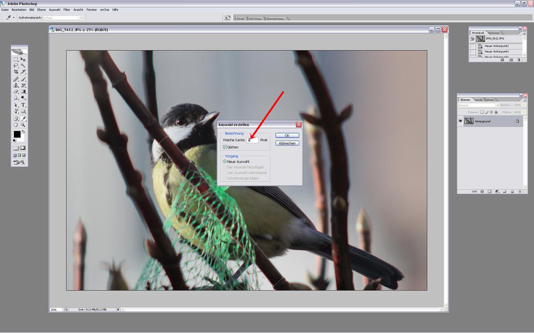This screenshot has height=333, width=534.
Task: Open the Bearbeiten menu
Action: coord(19,9)
